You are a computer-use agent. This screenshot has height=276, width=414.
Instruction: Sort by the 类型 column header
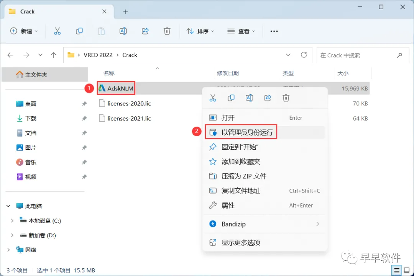(x=288, y=73)
